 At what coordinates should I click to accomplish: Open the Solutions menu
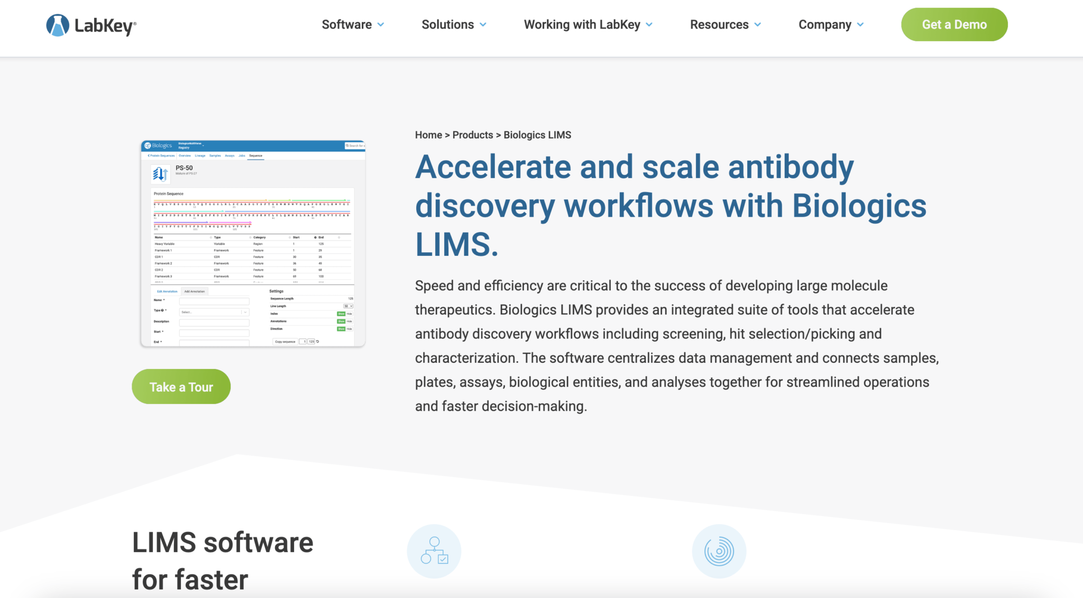click(x=447, y=24)
